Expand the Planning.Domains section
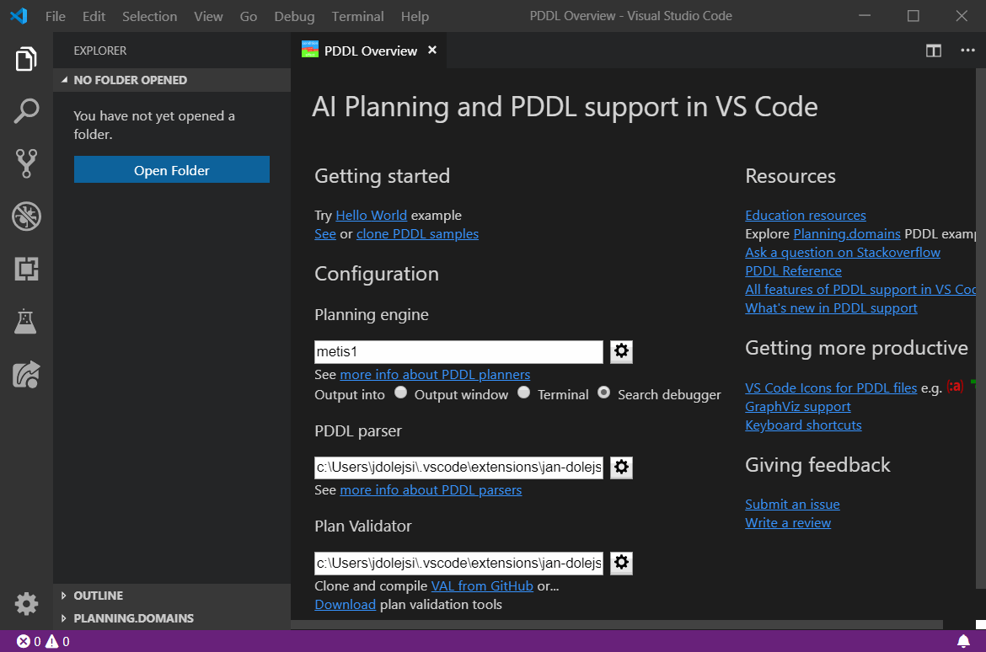 pos(172,618)
